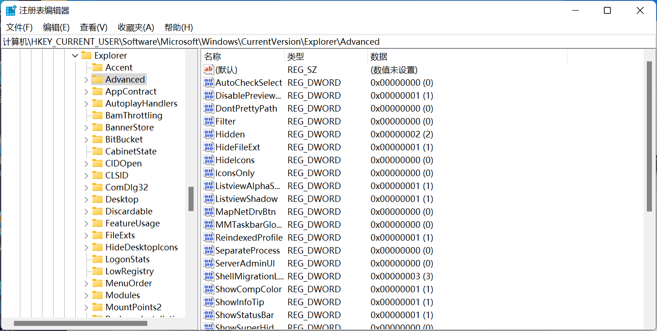This screenshot has width=657, height=331.
Task: Click the Registry Editor icon in title bar
Action: pyautogui.click(x=10, y=10)
